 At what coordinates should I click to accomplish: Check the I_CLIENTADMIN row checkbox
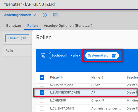(42, 108)
